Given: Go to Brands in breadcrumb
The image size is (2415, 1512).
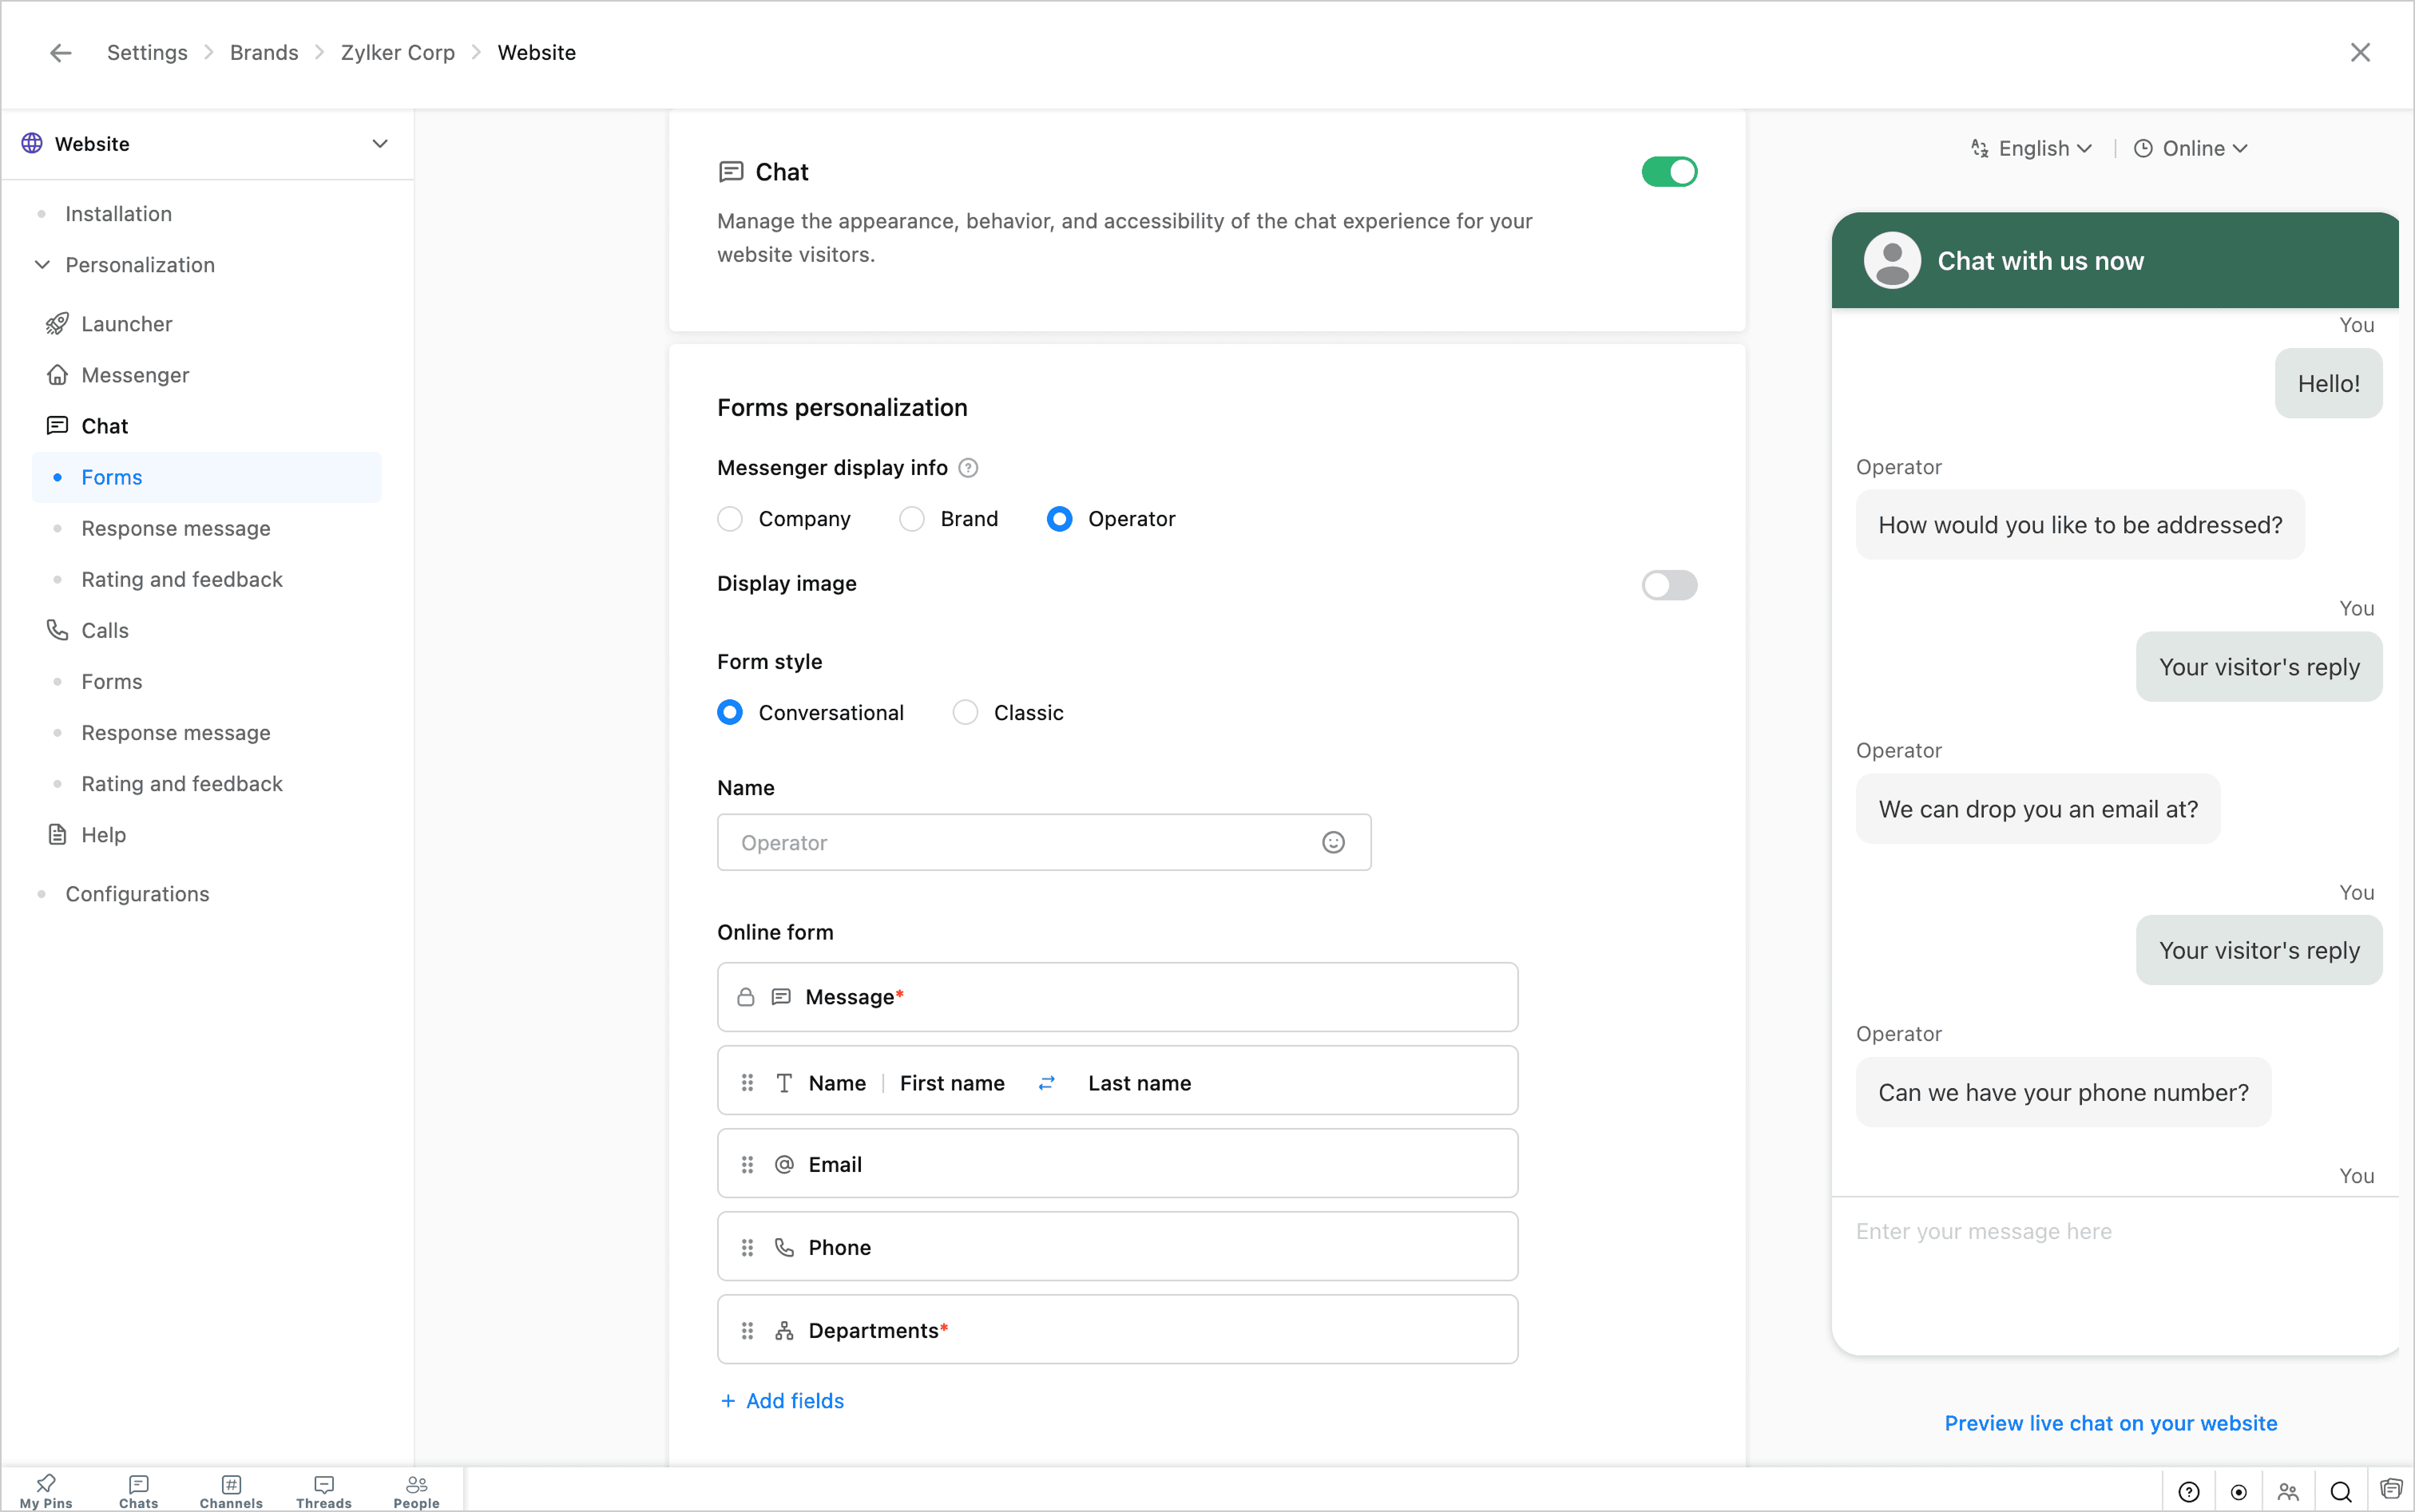Looking at the screenshot, I should click(x=264, y=53).
